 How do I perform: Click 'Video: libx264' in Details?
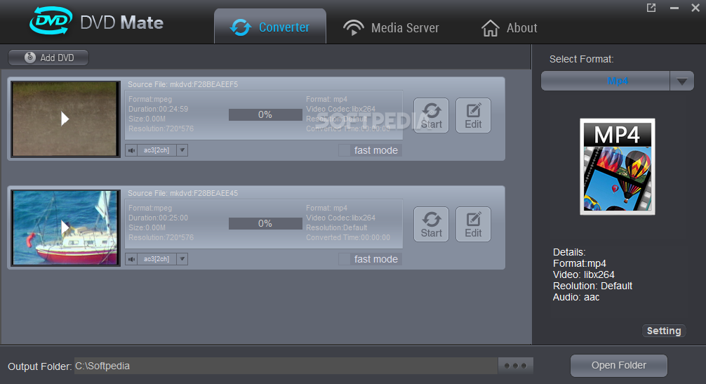coord(583,274)
